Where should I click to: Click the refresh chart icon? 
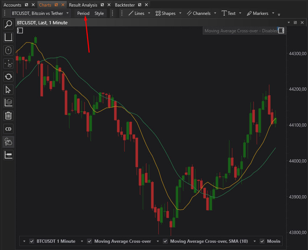point(8,77)
